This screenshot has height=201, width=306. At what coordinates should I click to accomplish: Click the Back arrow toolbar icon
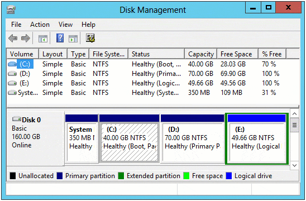(x=13, y=39)
